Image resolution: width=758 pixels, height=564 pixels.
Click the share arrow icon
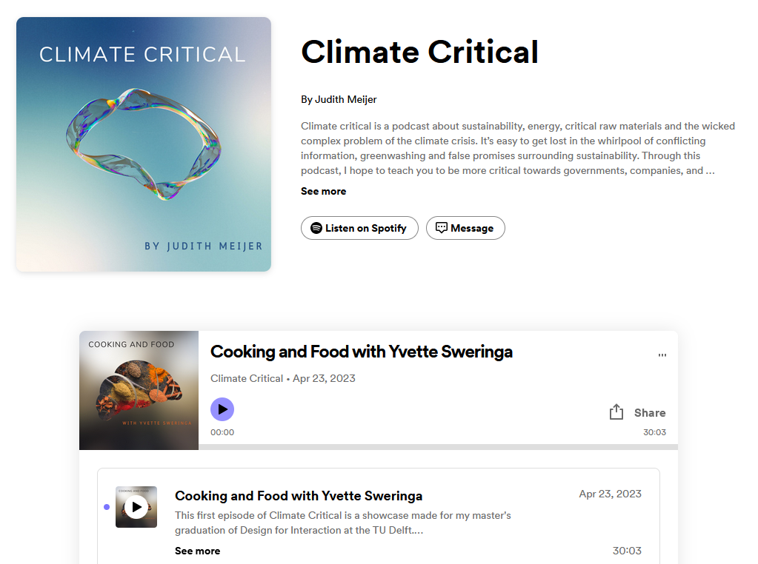[616, 412]
